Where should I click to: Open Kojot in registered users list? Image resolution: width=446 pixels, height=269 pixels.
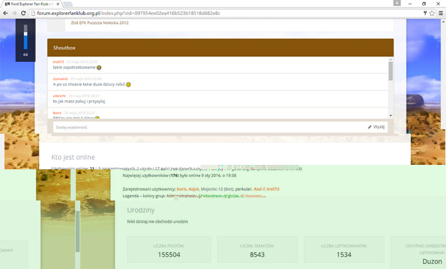pyautogui.click(x=193, y=189)
